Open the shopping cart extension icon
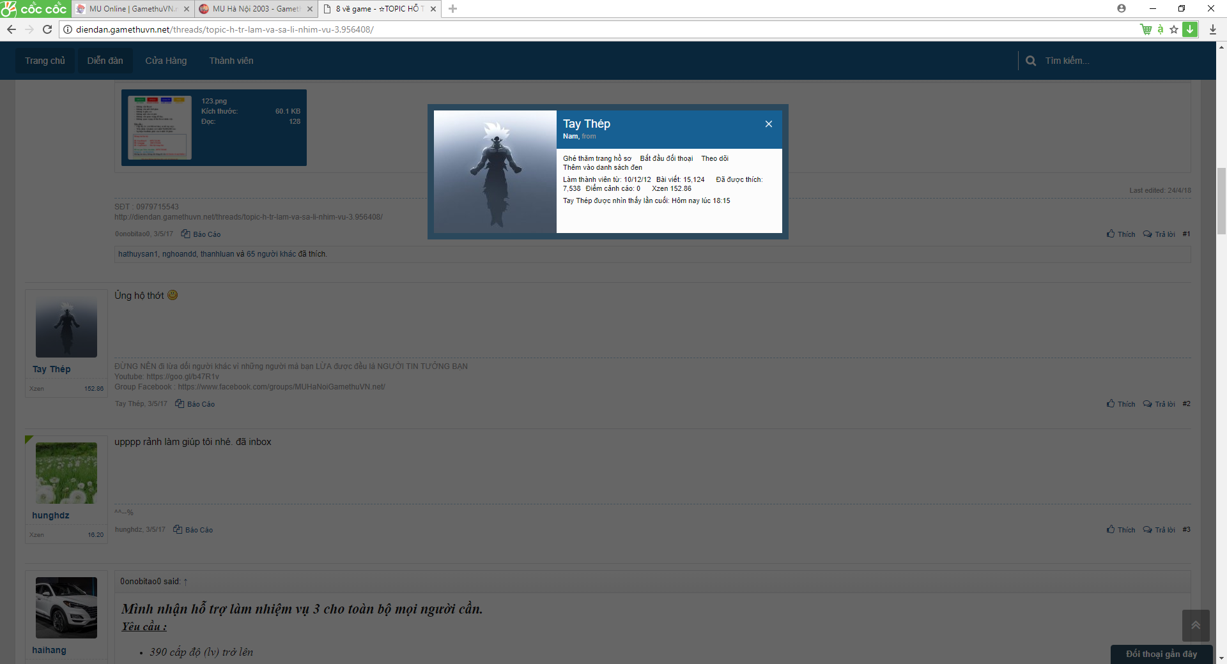This screenshot has height=664, width=1227. 1146,29
